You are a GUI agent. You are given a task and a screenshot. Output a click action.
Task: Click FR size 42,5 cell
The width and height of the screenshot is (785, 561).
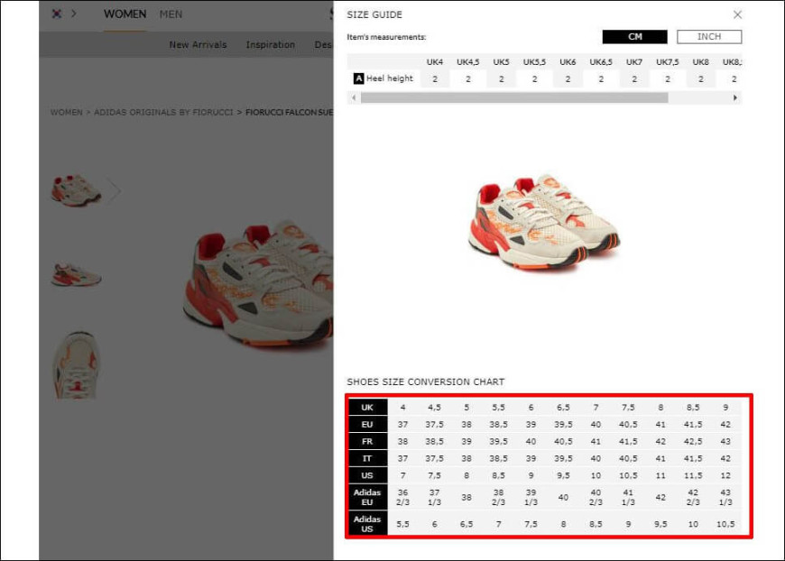pos(693,441)
